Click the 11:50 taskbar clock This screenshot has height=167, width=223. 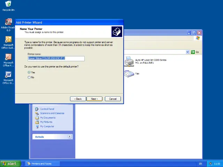(217, 164)
